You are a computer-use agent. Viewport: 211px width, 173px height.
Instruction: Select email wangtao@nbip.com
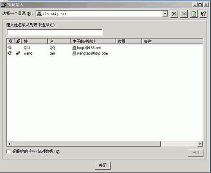pyautogui.click(x=92, y=53)
